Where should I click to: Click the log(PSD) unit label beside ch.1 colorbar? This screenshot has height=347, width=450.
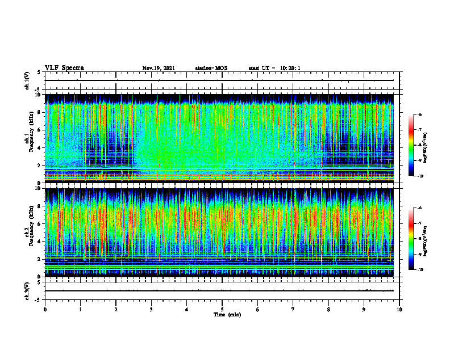point(426,147)
